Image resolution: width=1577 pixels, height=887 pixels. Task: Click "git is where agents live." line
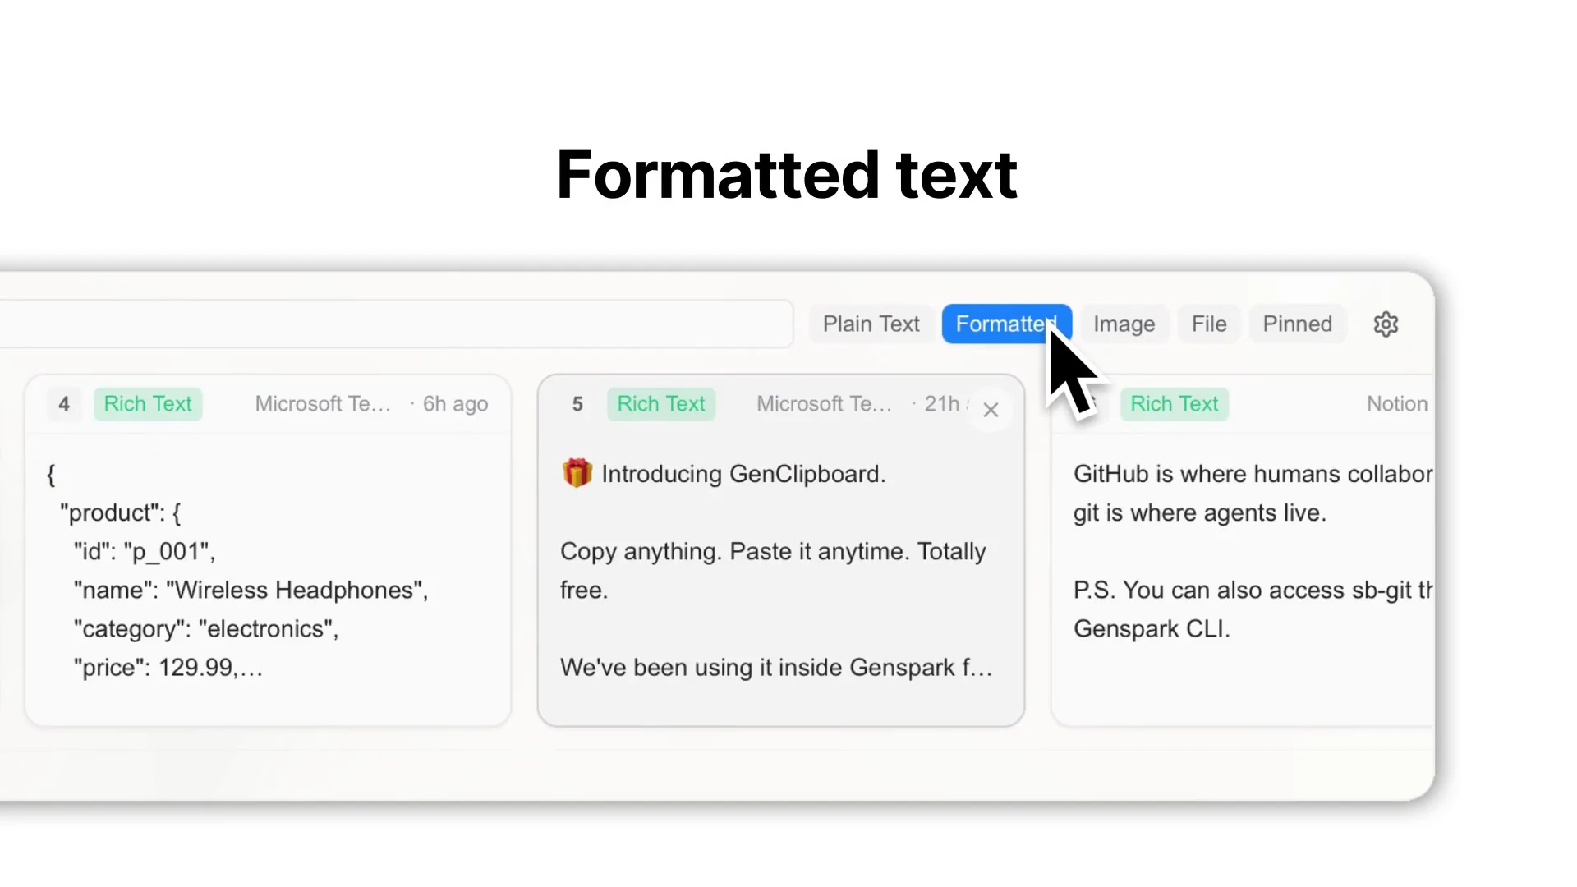[x=1200, y=512]
